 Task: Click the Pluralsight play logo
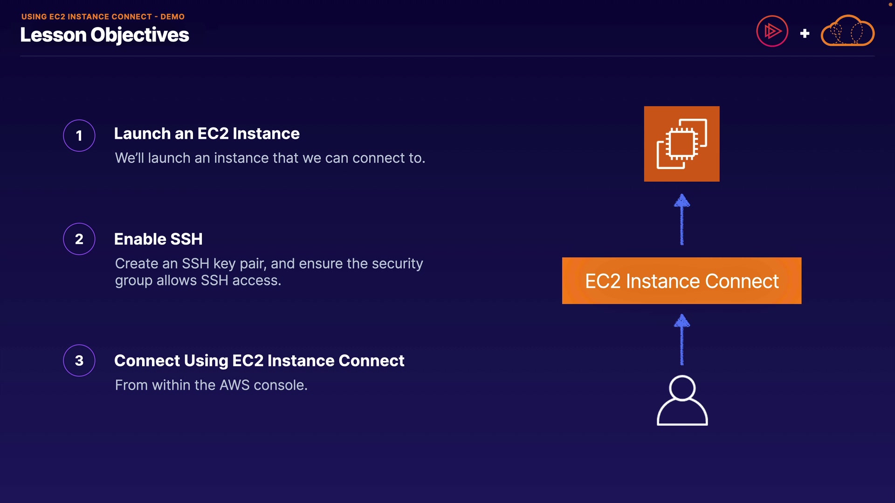point(772,31)
